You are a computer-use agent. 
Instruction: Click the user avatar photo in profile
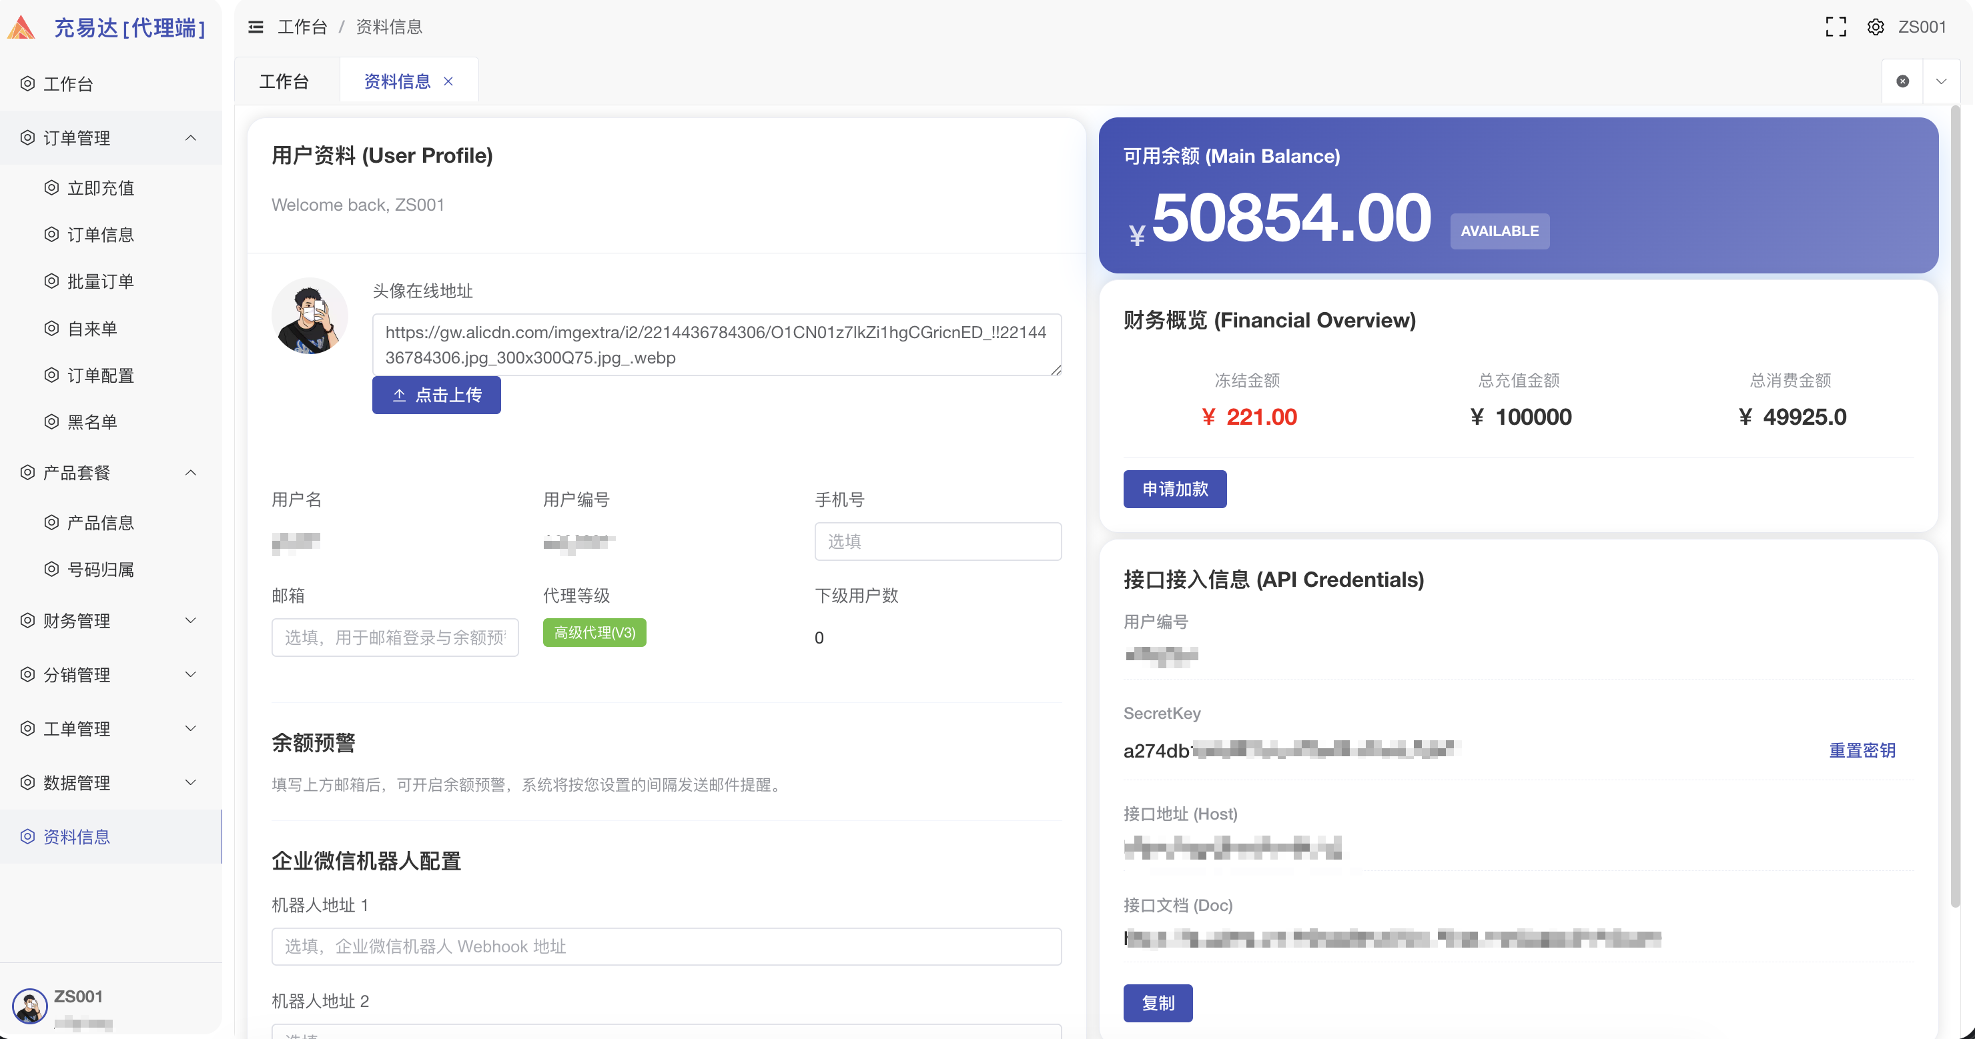pyautogui.click(x=310, y=315)
